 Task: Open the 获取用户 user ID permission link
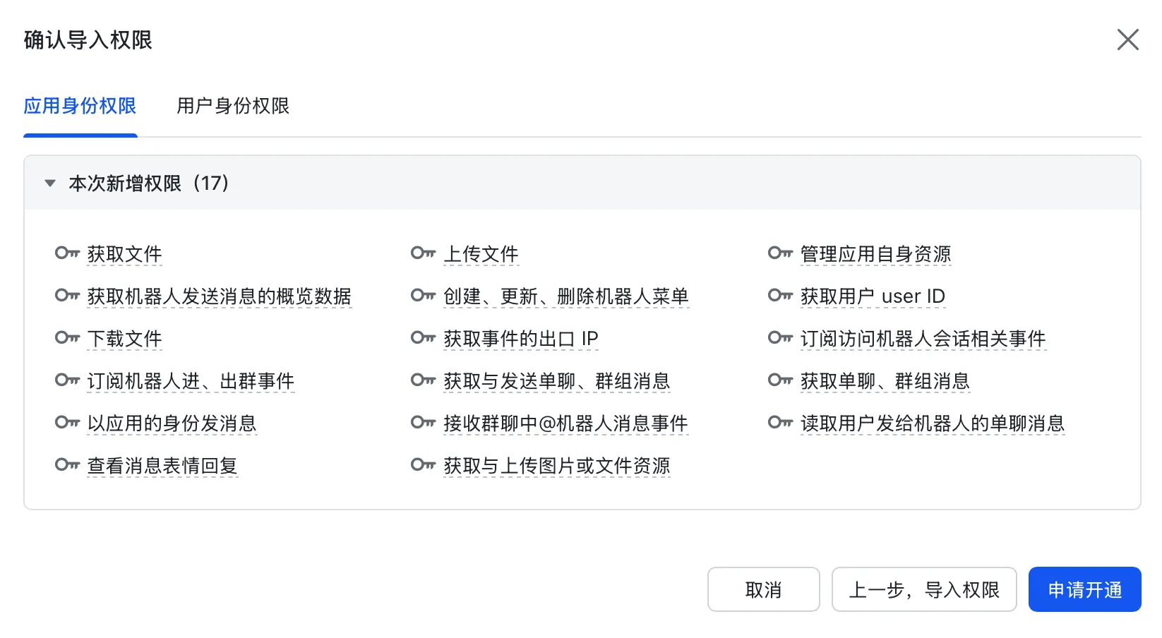873,296
